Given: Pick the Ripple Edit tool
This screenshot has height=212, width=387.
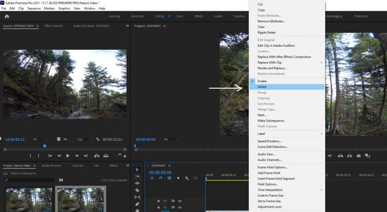Looking at the screenshot, I should point(137,183).
